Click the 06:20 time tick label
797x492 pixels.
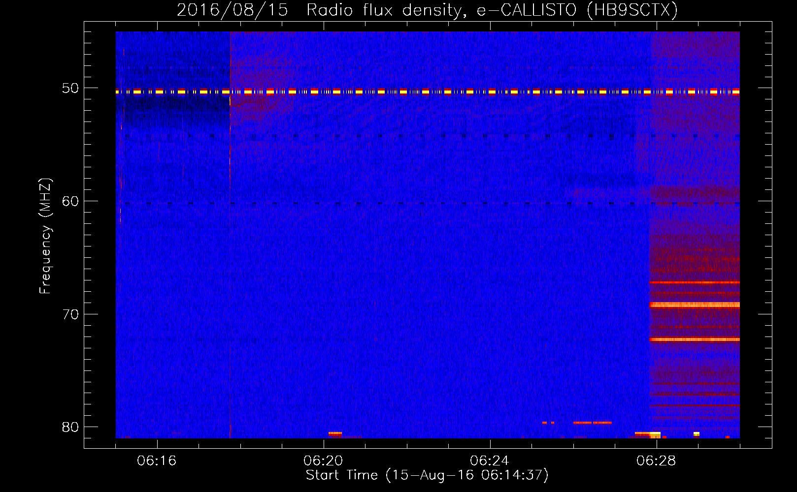coord(323,461)
